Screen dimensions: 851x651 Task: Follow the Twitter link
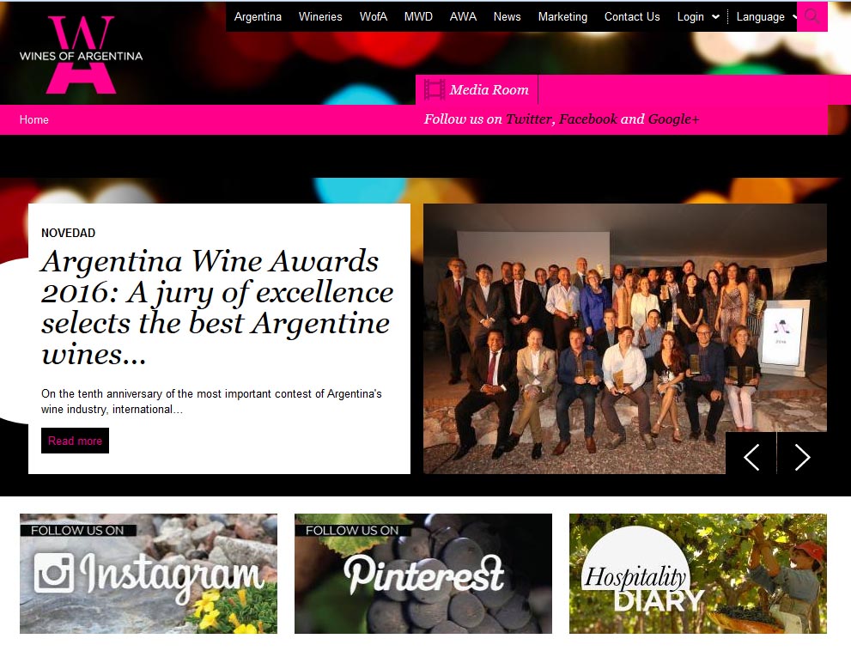[529, 119]
